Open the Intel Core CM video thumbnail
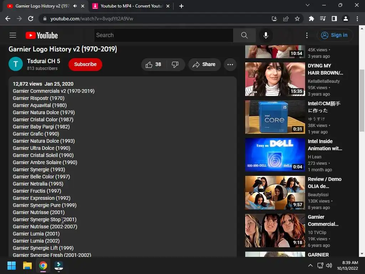Screen dimensions: 365x274 [x=275, y=117]
